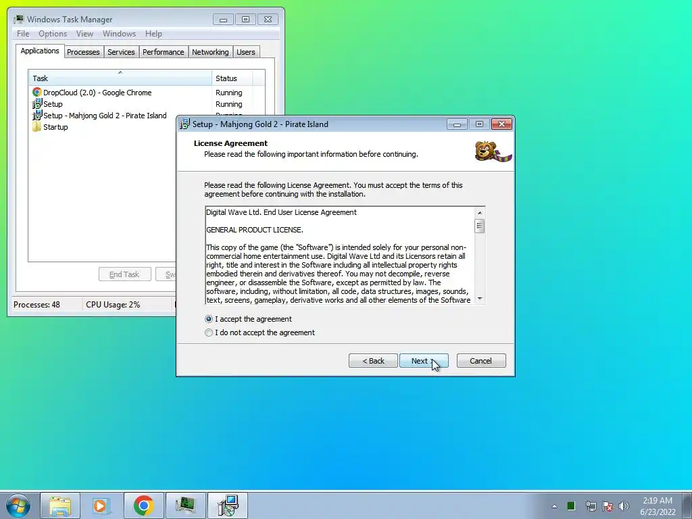Image resolution: width=692 pixels, height=519 pixels.
Task: Click the Next button in Setup wizard
Action: pyautogui.click(x=424, y=361)
